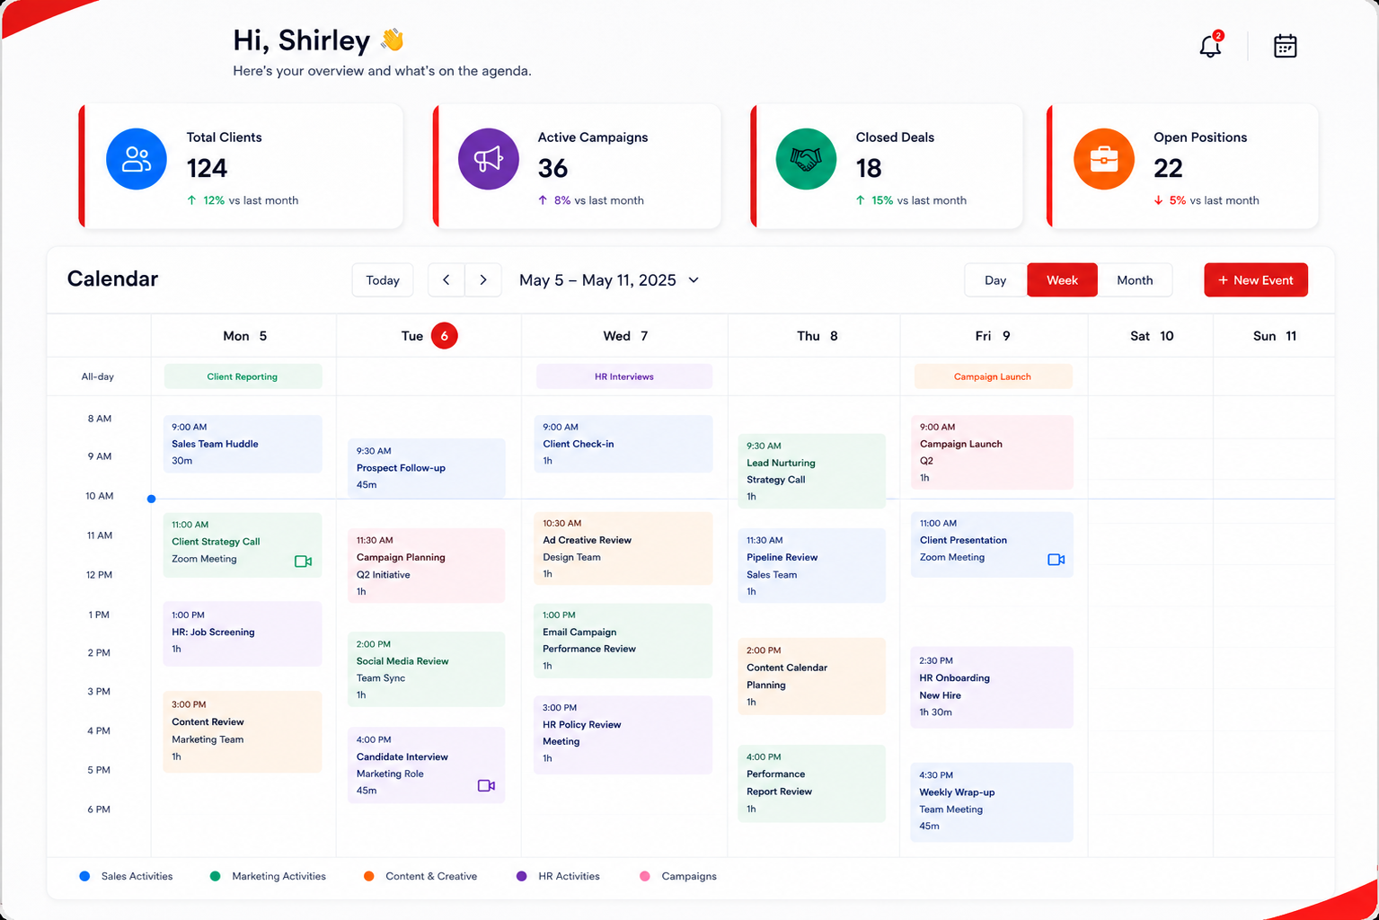Click the Closed Deals value 18
This screenshot has width=1379, height=920.
869,169
